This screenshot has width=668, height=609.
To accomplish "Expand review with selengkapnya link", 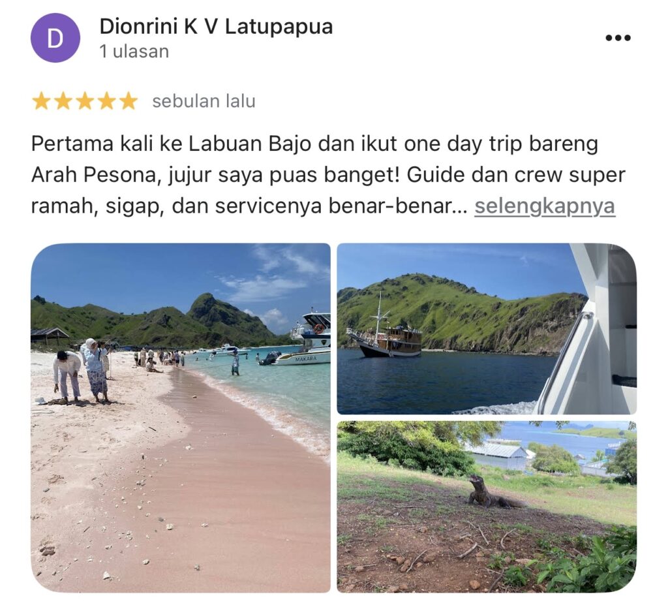I will 545,206.
